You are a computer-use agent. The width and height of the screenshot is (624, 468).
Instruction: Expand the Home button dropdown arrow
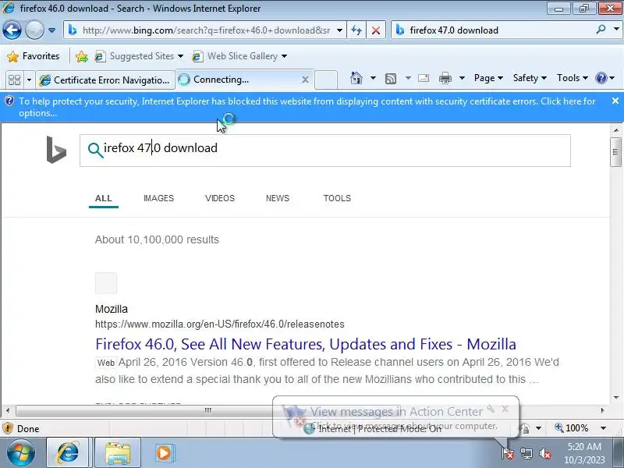click(x=373, y=78)
